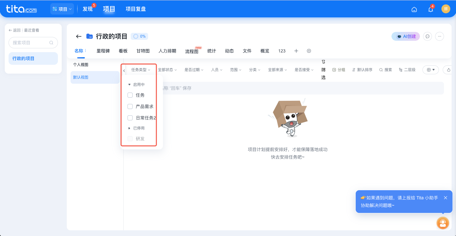The image size is (456, 236).
Task: Check the 任务 task type checkbox
Action: tap(130, 95)
